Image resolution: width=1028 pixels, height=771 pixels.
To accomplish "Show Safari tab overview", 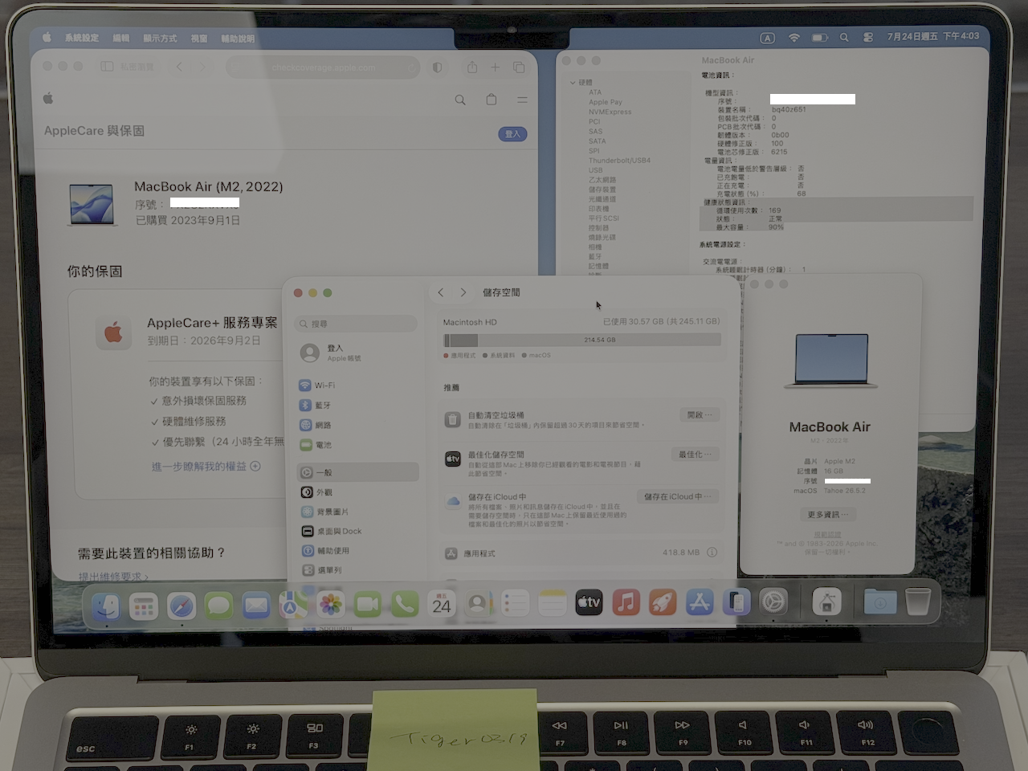I will click(519, 67).
